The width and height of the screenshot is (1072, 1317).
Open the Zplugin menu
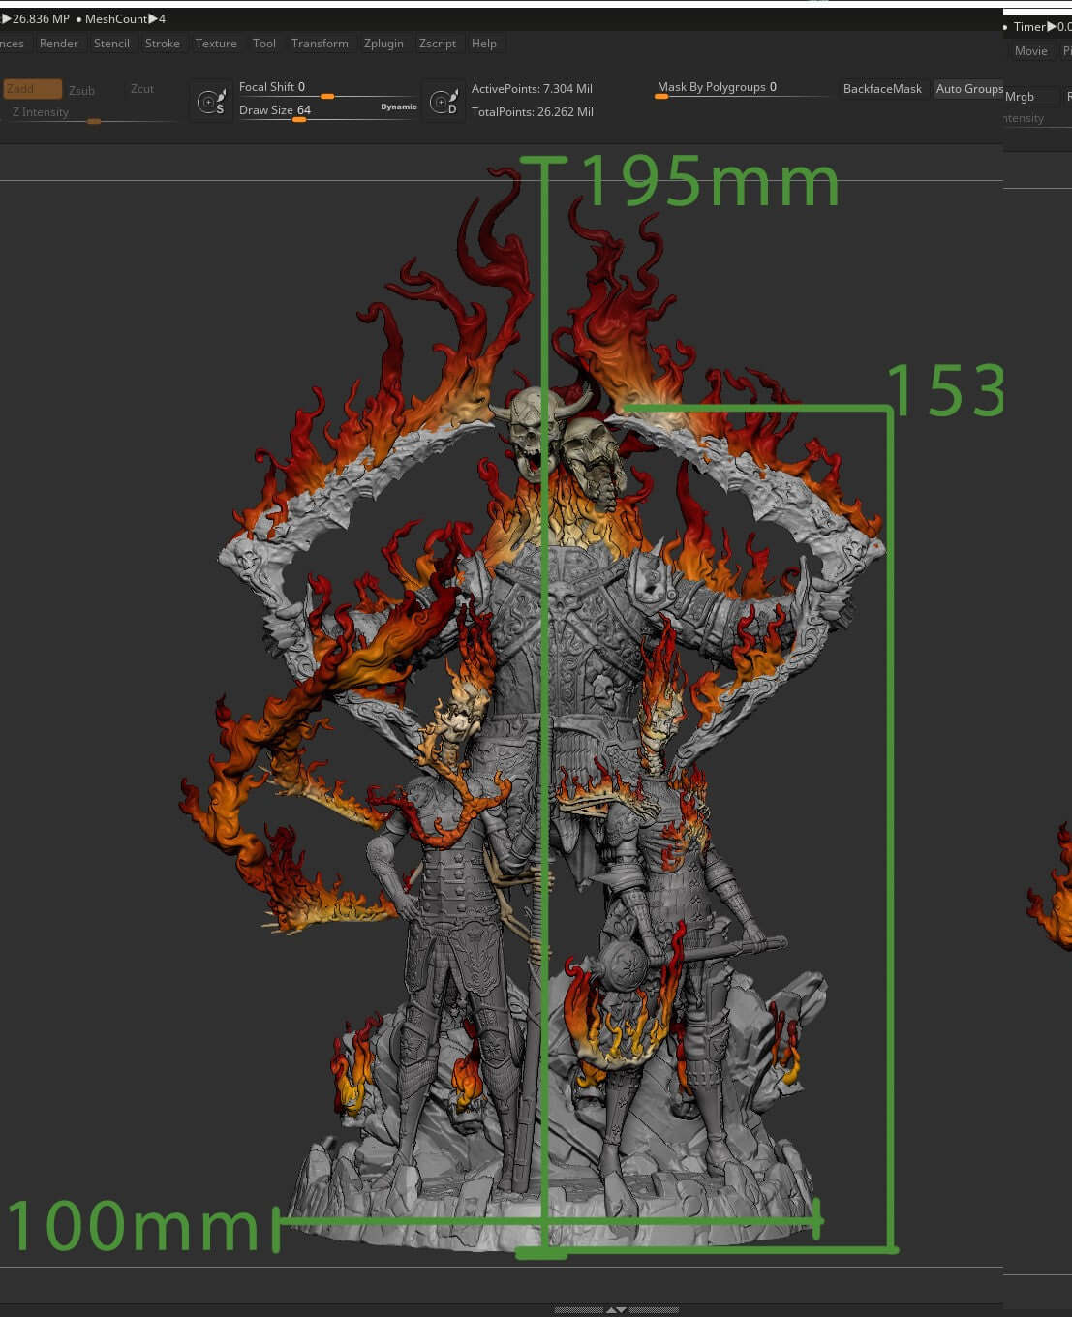click(x=383, y=44)
